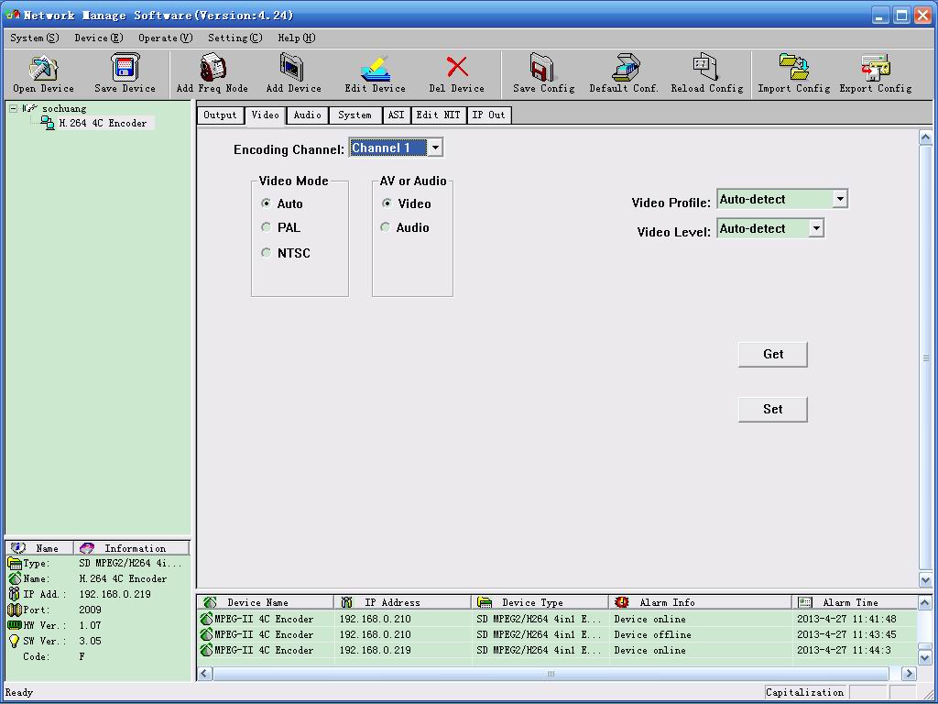938x704 pixels.
Task: Click right arrow of alarm list scrollbar
Action: pyautogui.click(x=909, y=674)
